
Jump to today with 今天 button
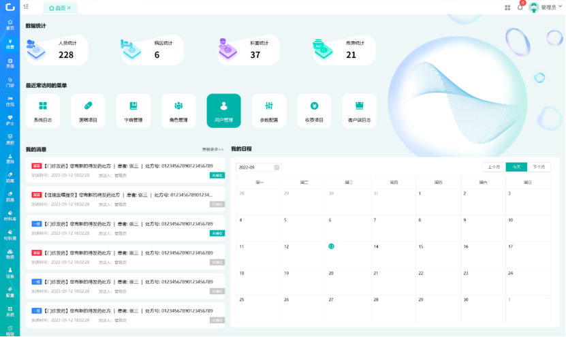coord(516,167)
